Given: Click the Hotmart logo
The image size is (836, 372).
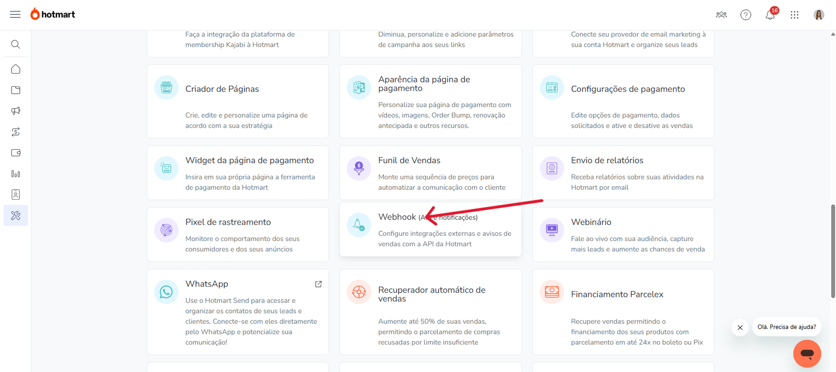Looking at the screenshot, I should [x=53, y=14].
